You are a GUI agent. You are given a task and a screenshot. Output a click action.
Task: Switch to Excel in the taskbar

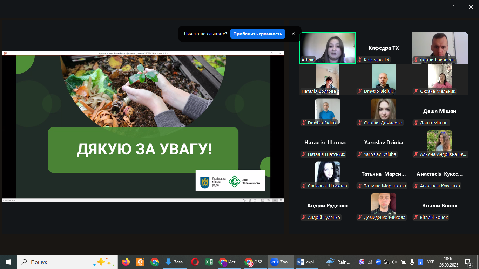click(x=209, y=262)
